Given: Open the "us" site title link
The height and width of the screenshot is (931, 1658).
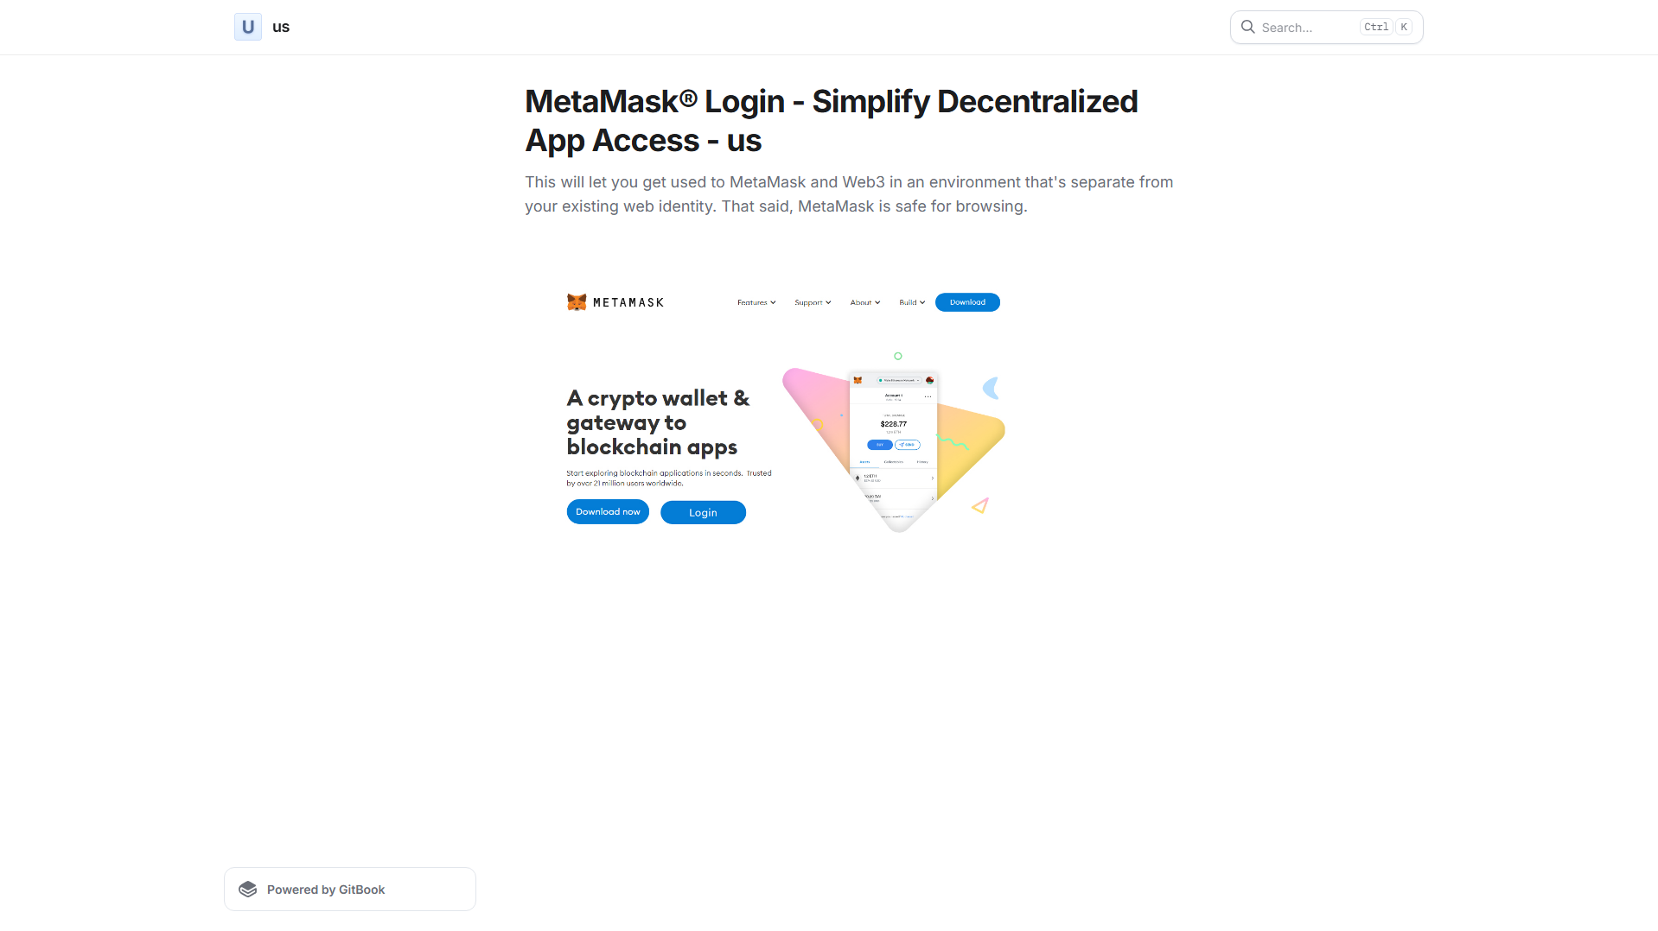Looking at the screenshot, I should [x=281, y=27].
